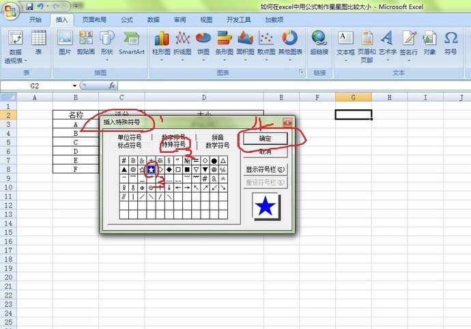Expand the arrow under 柱形图

click(161, 60)
